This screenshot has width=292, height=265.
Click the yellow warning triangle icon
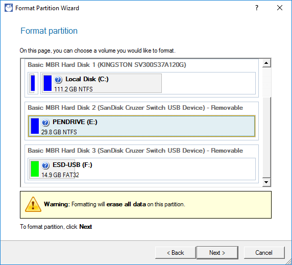(x=33, y=204)
